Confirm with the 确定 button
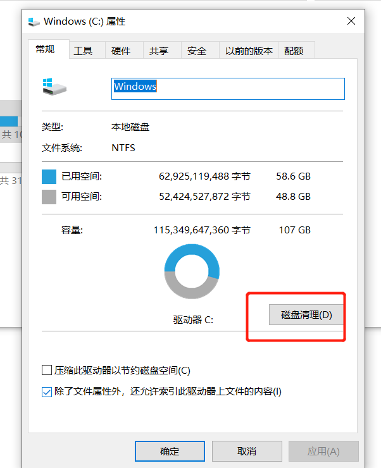Viewport: 381px width, 468px height. pyautogui.click(x=170, y=451)
